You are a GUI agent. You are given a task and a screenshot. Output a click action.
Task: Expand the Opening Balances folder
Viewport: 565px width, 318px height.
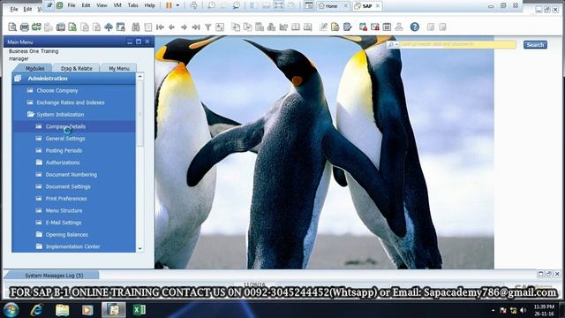39,234
